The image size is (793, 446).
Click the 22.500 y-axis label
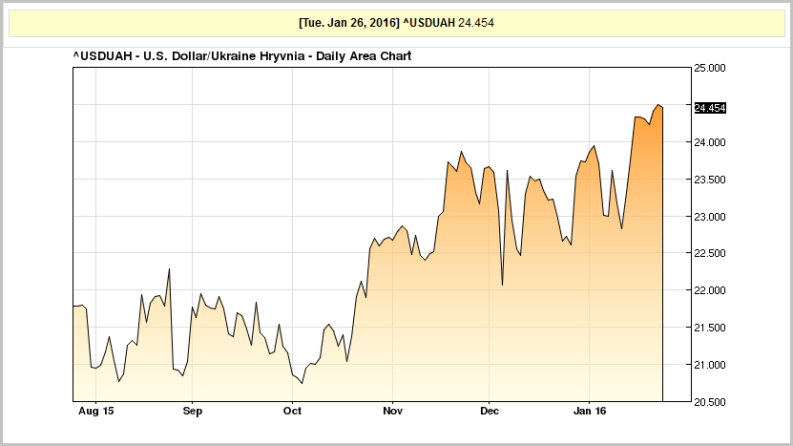[710, 254]
